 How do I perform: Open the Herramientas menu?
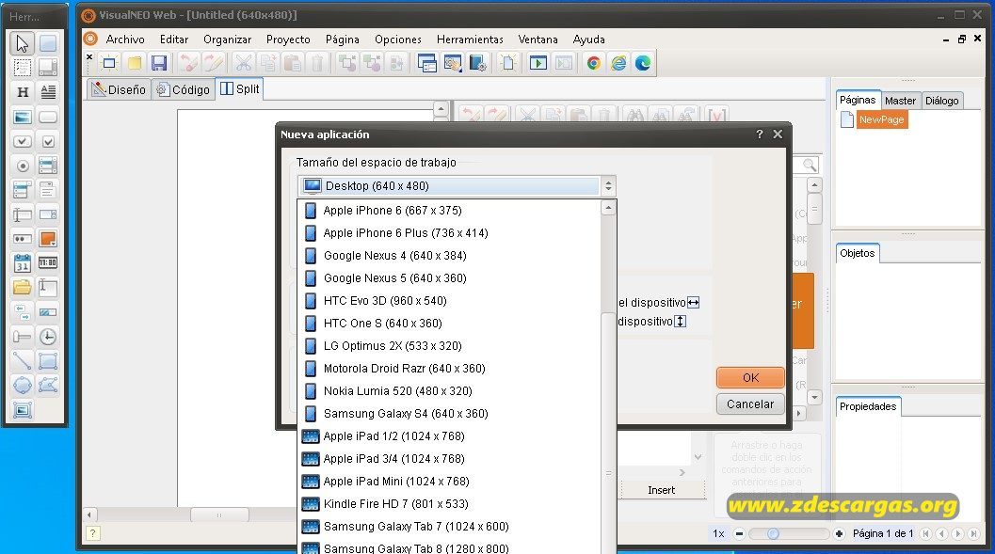pyautogui.click(x=470, y=40)
